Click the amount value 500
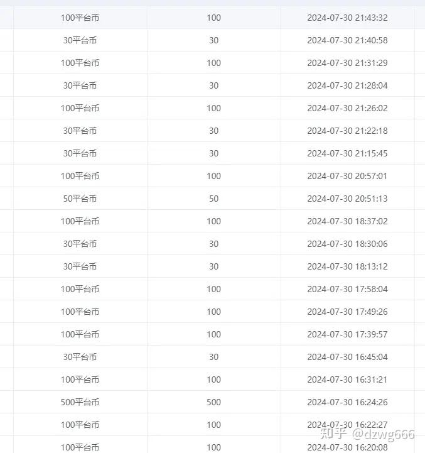 (213, 402)
